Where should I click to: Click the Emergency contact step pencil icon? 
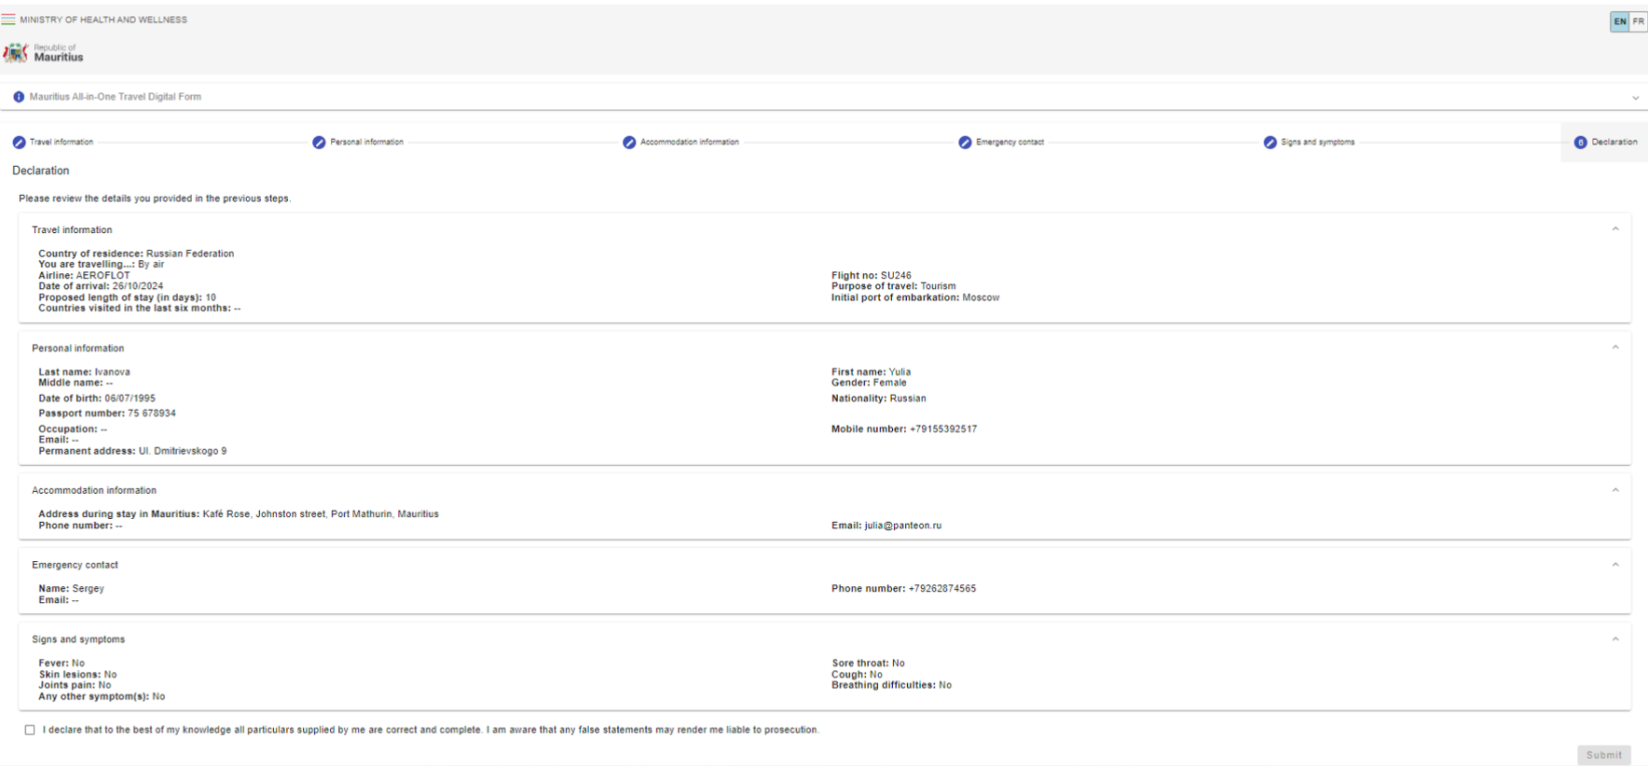tap(965, 143)
